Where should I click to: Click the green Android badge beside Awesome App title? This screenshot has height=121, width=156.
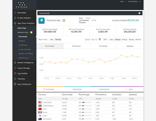click(64, 20)
